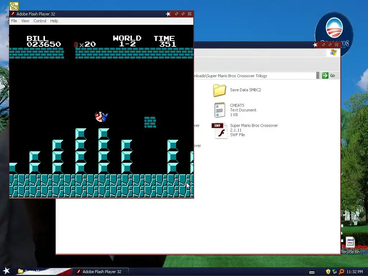Select the Super Mario Bros Crossover SWF icon
The width and height of the screenshot is (368, 276).
tap(220, 130)
